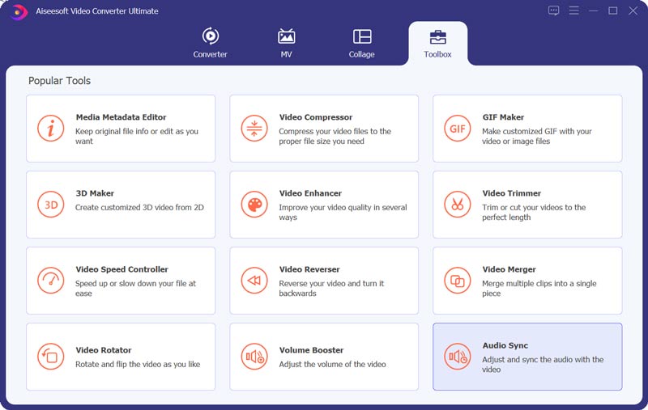Click the 3D Maker circle icon

click(50, 205)
